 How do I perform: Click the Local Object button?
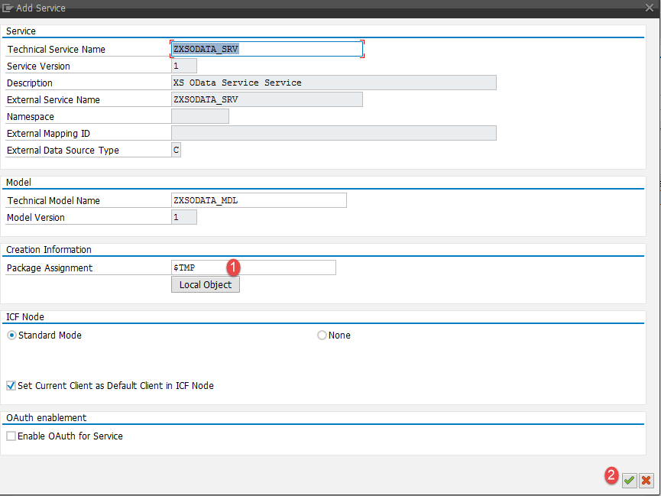pos(205,284)
